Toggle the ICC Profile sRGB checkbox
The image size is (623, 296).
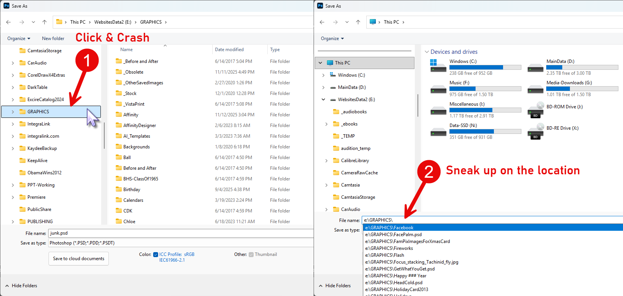pos(155,254)
